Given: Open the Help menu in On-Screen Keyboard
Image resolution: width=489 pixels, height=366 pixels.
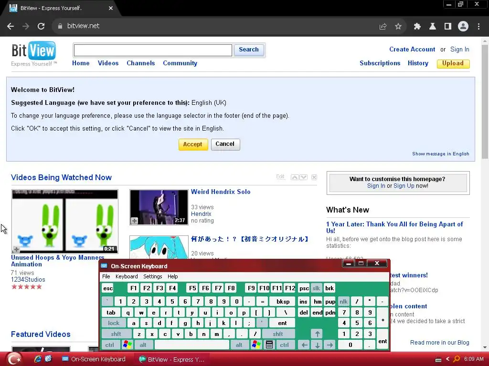Looking at the screenshot, I should [x=172, y=276].
